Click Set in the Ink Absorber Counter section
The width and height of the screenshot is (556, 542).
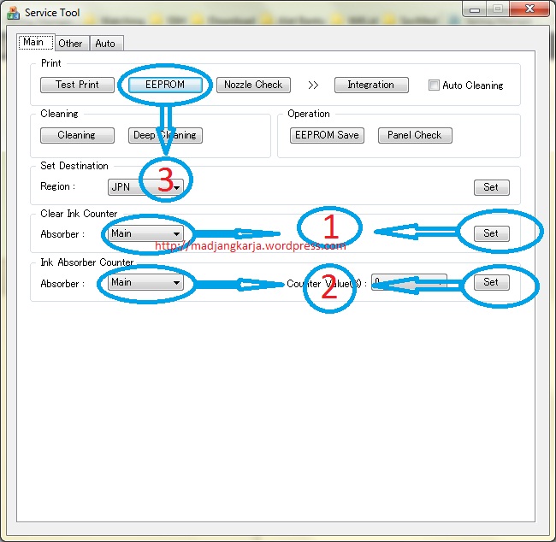pyautogui.click(x=492, y=282)
